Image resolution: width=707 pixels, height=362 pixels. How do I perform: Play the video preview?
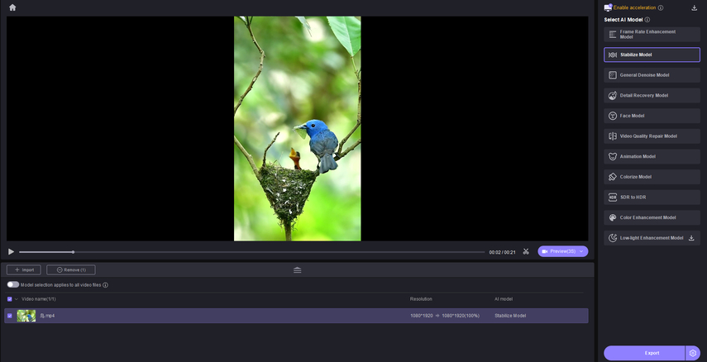(12, 251)
